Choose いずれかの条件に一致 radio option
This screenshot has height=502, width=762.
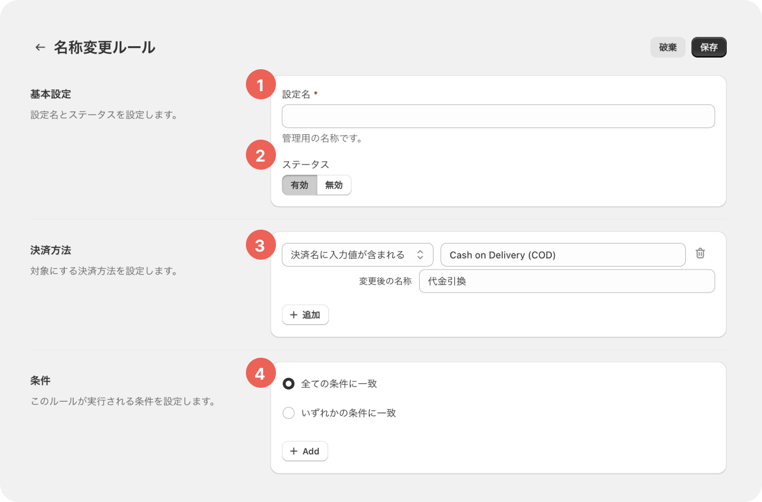pos(289,413)
